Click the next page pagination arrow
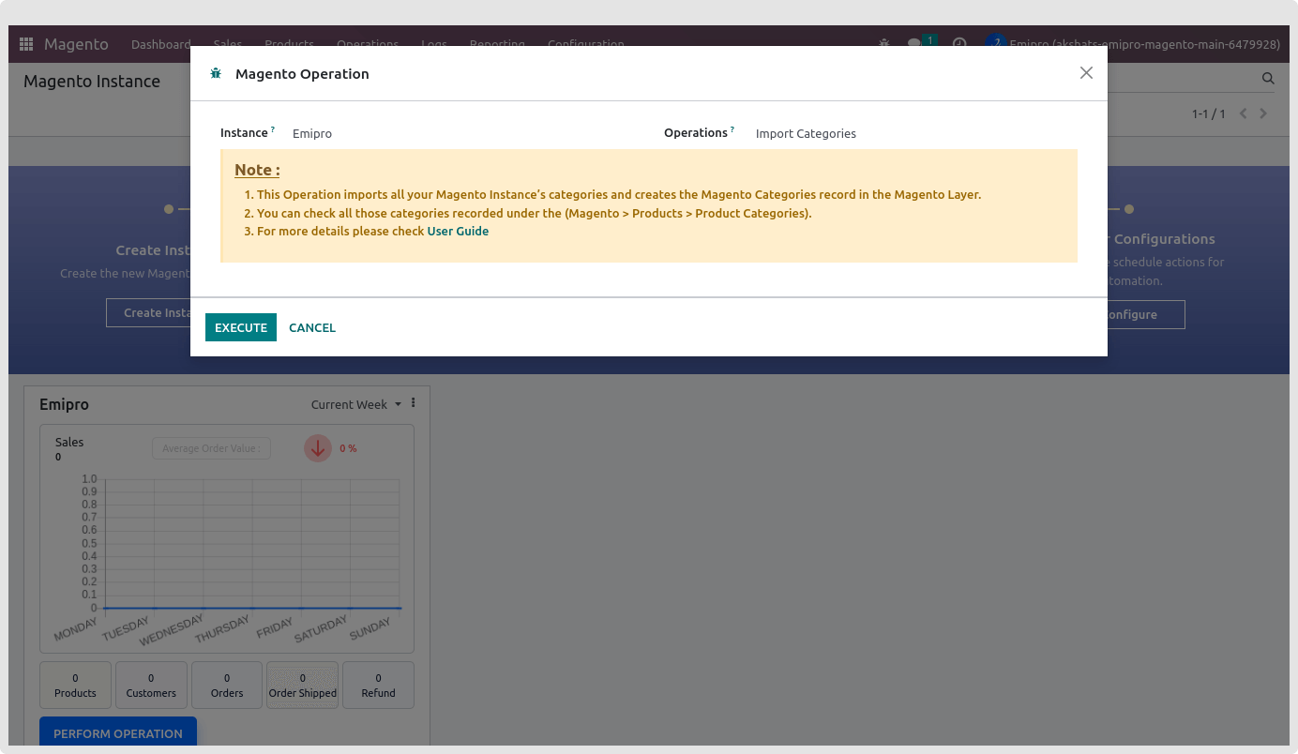The height and width of the screenshot is (754, 1298). tap(1263, 113)
